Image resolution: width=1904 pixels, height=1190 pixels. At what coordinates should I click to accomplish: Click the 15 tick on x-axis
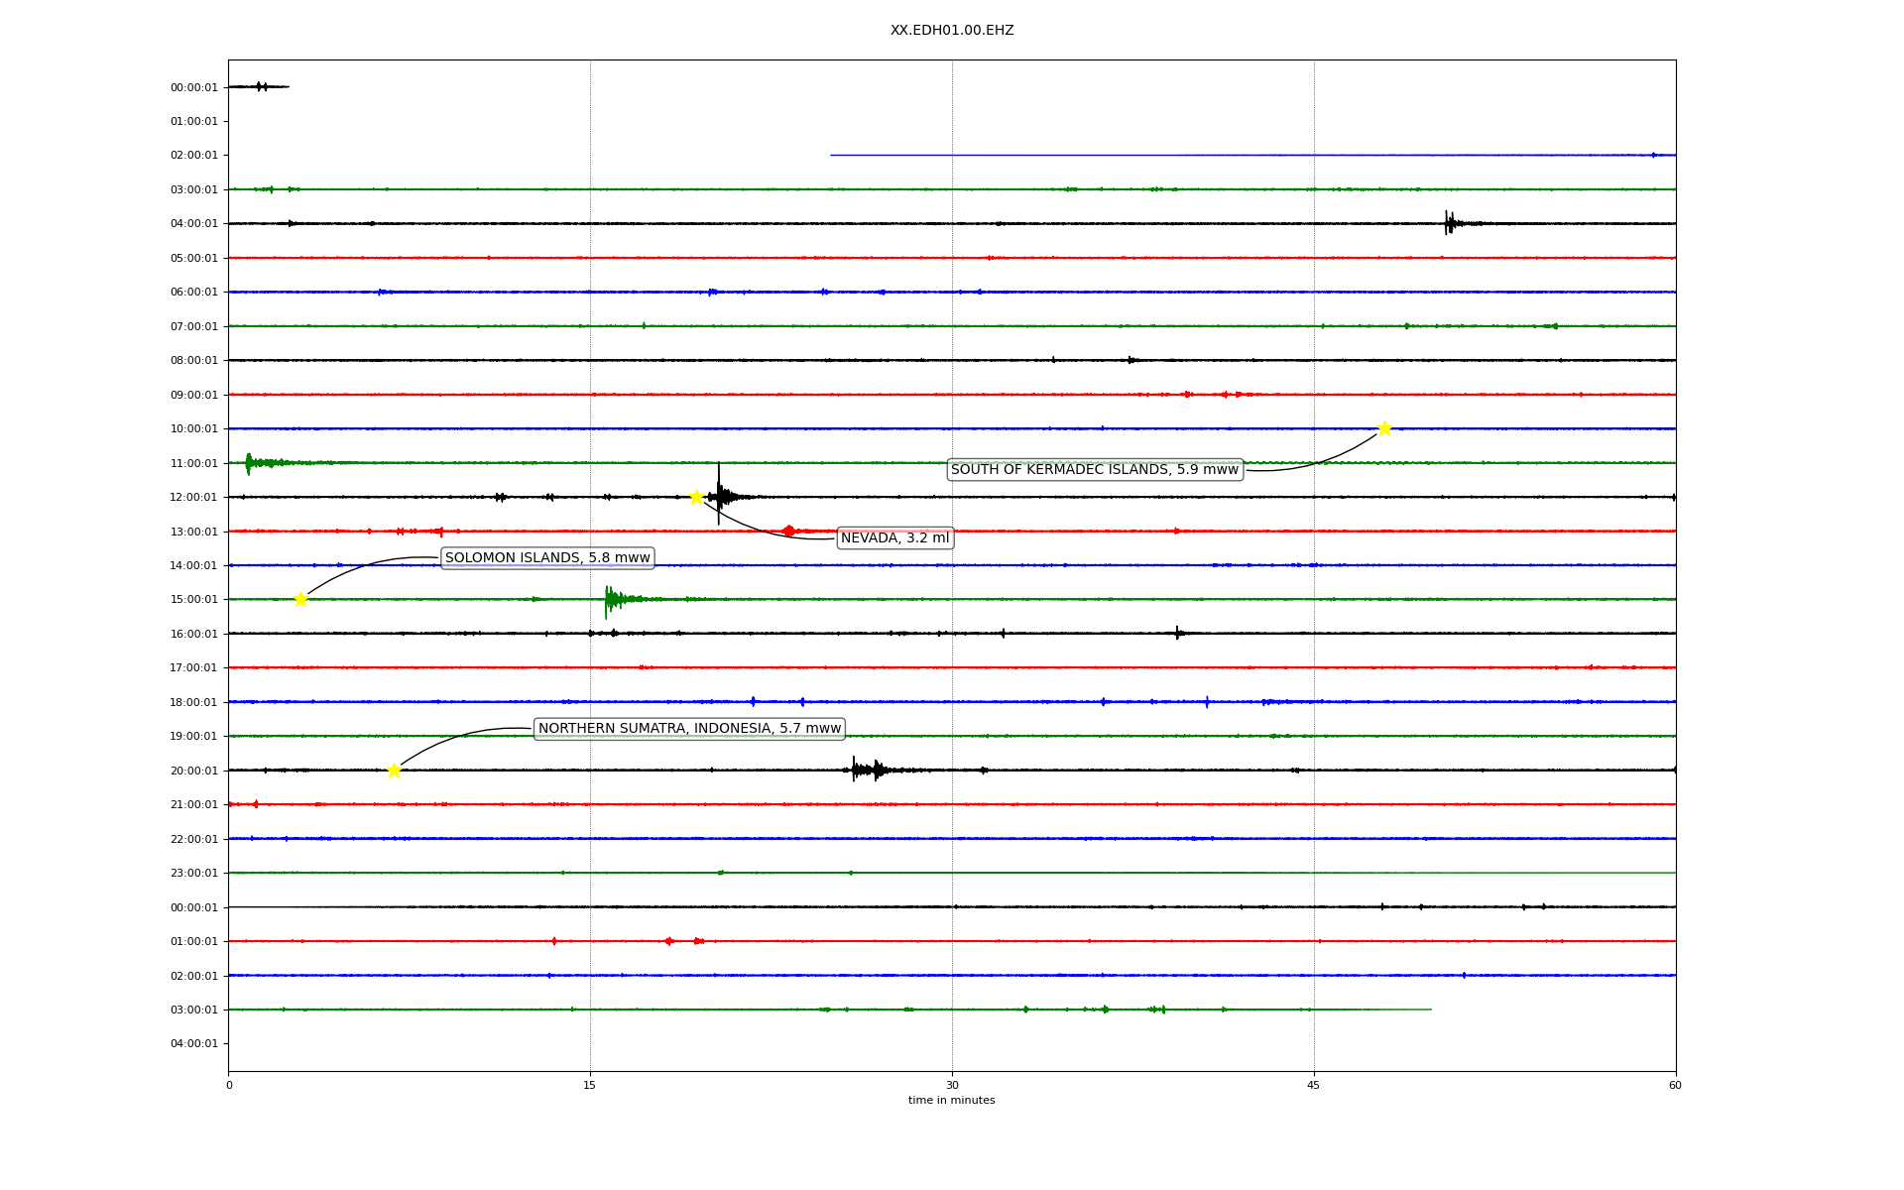point(590,1085)
